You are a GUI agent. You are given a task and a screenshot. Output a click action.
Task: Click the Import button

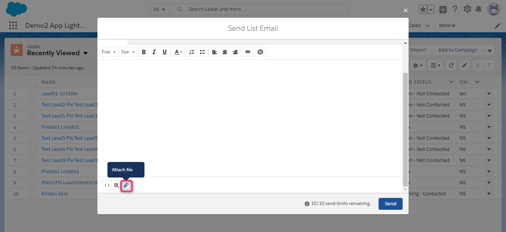point(418,50)
